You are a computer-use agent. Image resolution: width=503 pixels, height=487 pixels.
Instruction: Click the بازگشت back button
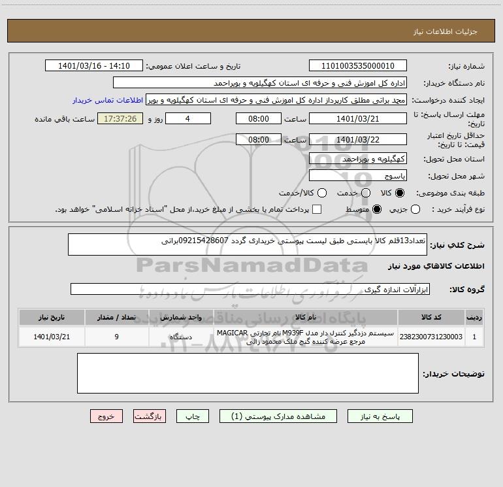click(x=150, y=416)
